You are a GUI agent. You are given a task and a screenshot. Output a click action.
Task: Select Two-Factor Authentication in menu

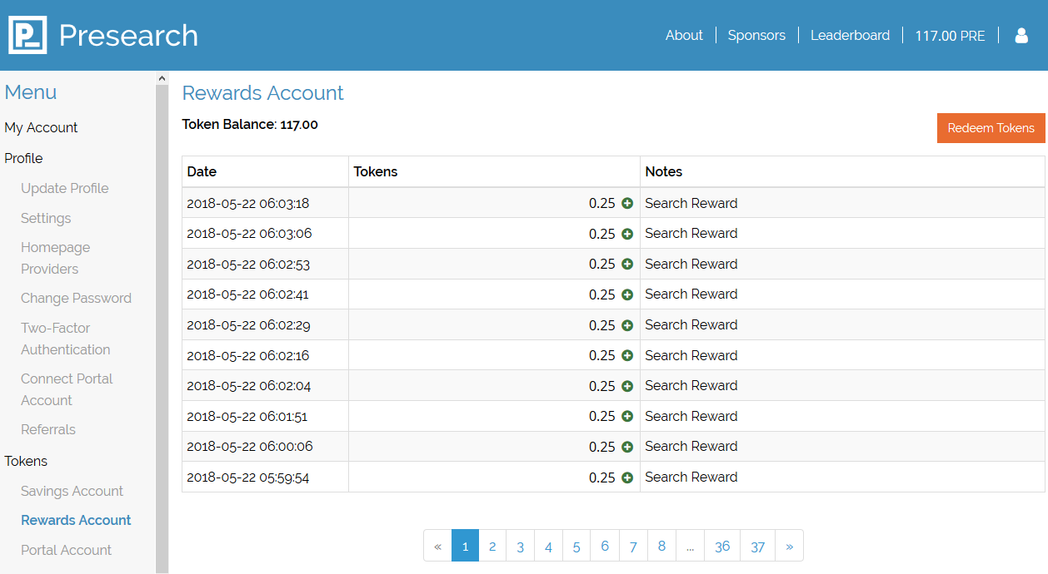pyautogui.click(x=65, y=339)
